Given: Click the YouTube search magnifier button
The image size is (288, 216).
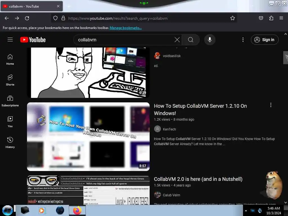Looking at the screenshot, I should (x=191, y=40).
